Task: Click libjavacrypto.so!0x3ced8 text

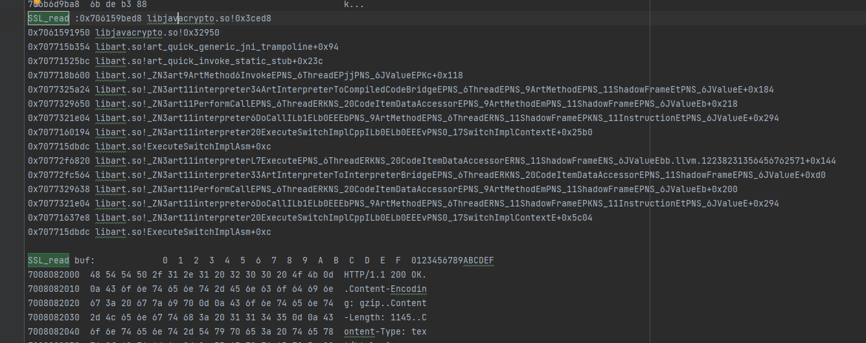Action: click(x=209, y=18)
